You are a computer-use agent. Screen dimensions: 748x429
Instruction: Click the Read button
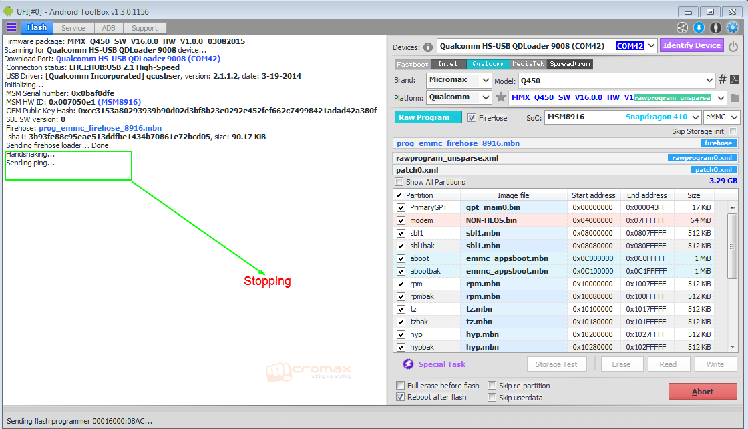(x=668, y=364)
